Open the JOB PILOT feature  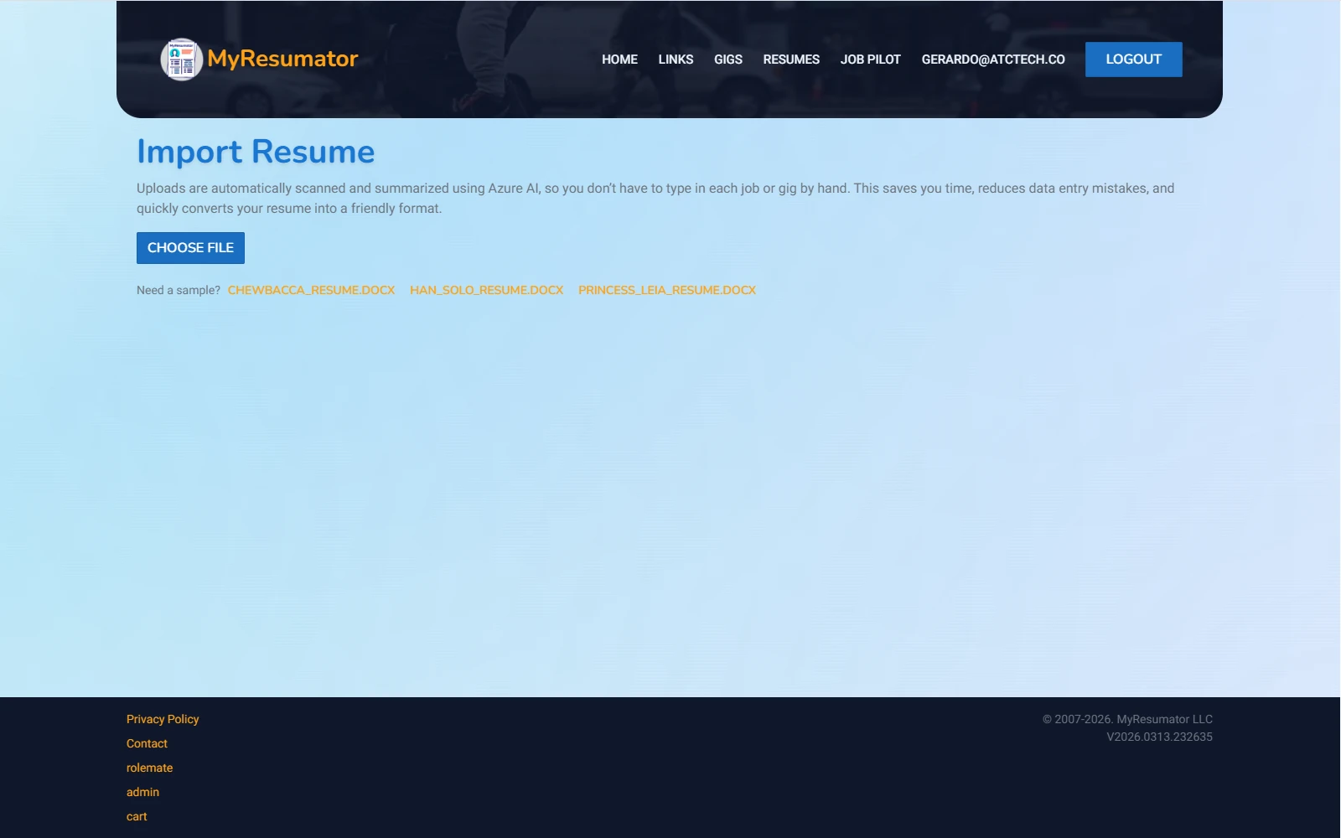870,59
